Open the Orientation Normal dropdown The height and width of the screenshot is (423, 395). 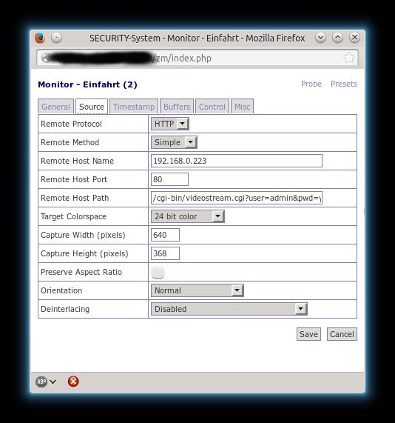[197, 290]
